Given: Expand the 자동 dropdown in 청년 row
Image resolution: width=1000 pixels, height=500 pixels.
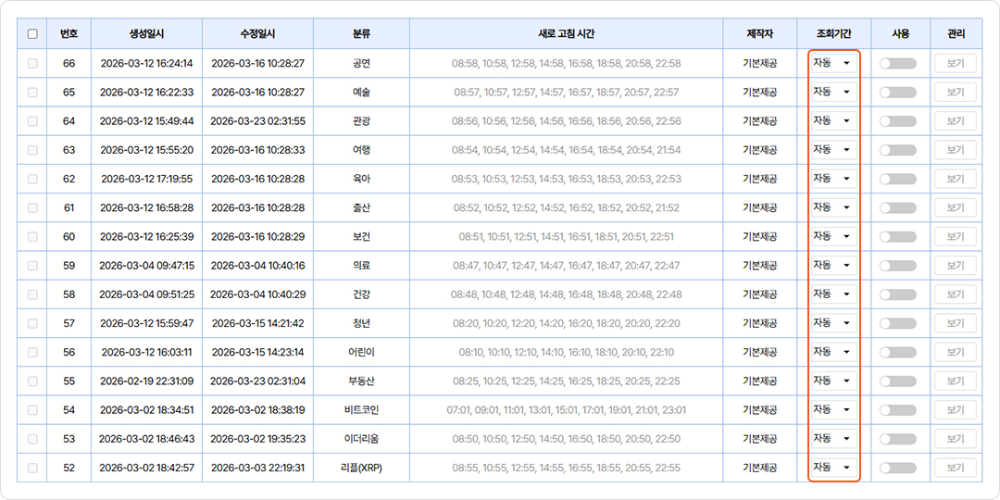Looking at the screenshot, I should 831,322.
